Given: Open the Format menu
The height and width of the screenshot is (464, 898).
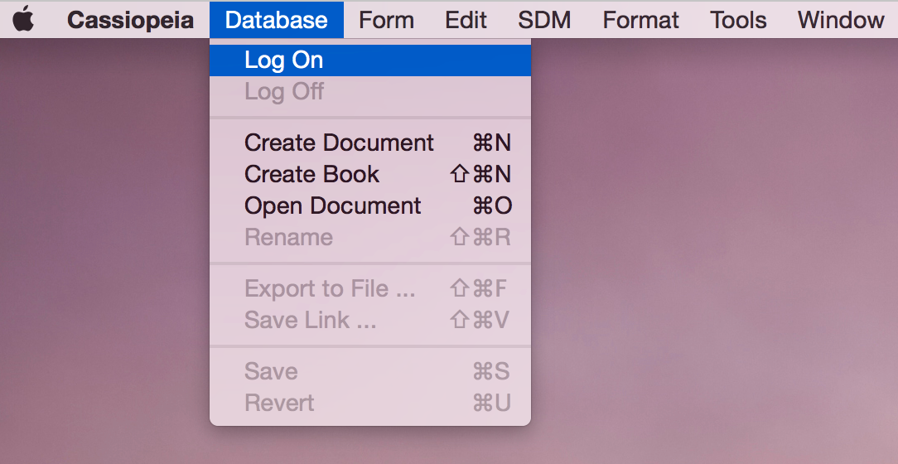Looking at the screenshot, I should [x=640, y=20].
